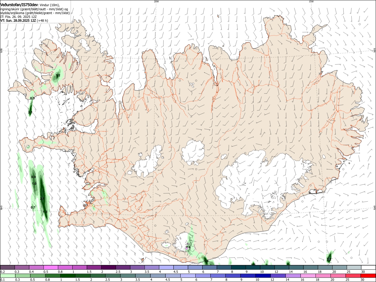Image resolution: width=376 pixels, height=282 pixels.
Task: Click the 0.9 precipitation value offshore west
Action: pyautogui.click(x=33, y=177)
